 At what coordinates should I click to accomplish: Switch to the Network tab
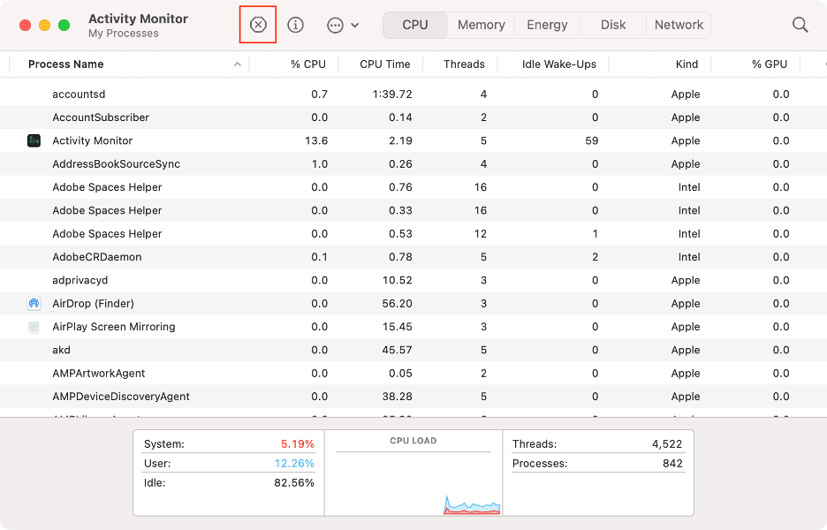[679, 25]
